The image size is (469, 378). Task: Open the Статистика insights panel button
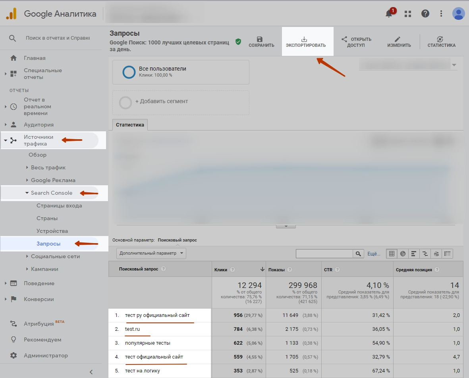[441, 42]
